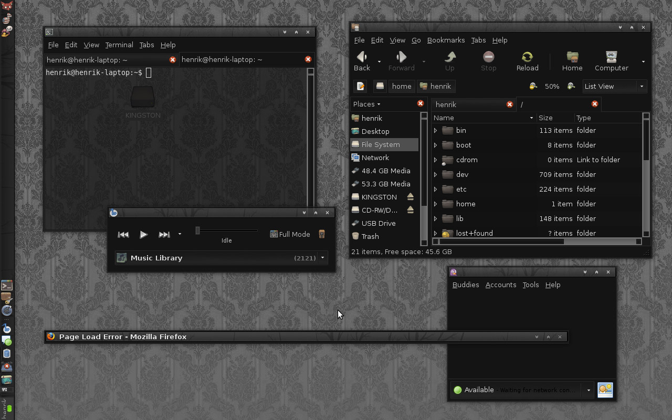Open the Music Library source dropdown
The image size is (672, 420).
click(x=323, y=258)
